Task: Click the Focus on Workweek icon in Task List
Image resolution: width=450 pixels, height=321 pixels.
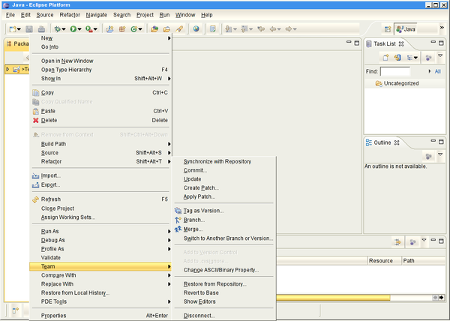Action: [x=428, y=58]
